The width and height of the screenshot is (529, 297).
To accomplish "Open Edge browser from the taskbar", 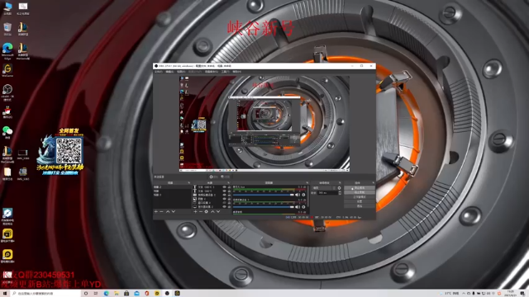I will point(107,294).
